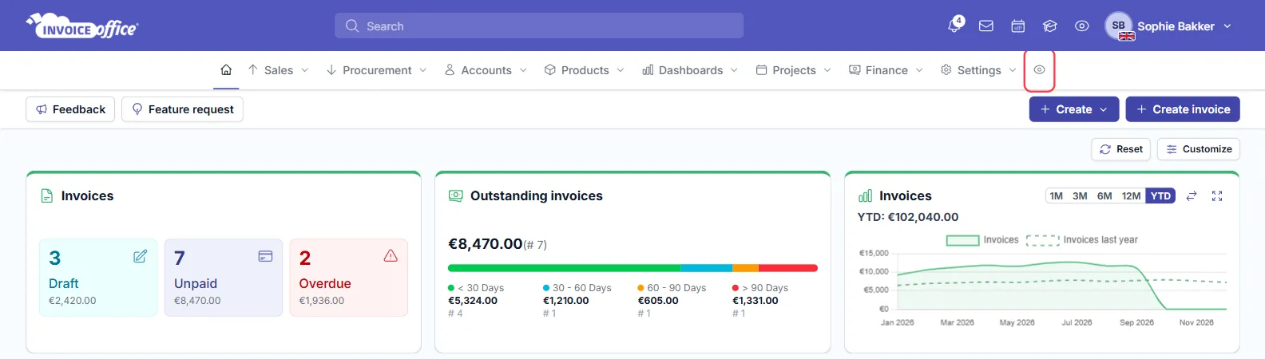Click the Projects menu icon
The image size is (1265, 359).
(x=761, y=70)
